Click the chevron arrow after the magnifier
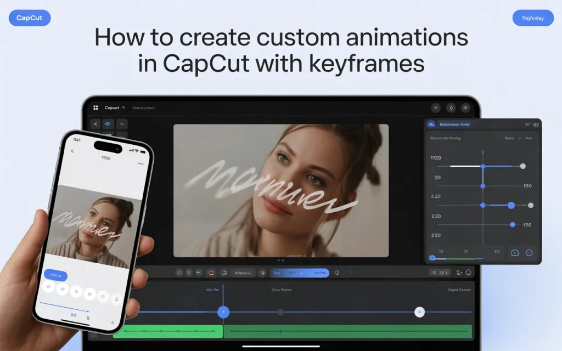Viewport: 562px width, 351px height. (350, 273)
